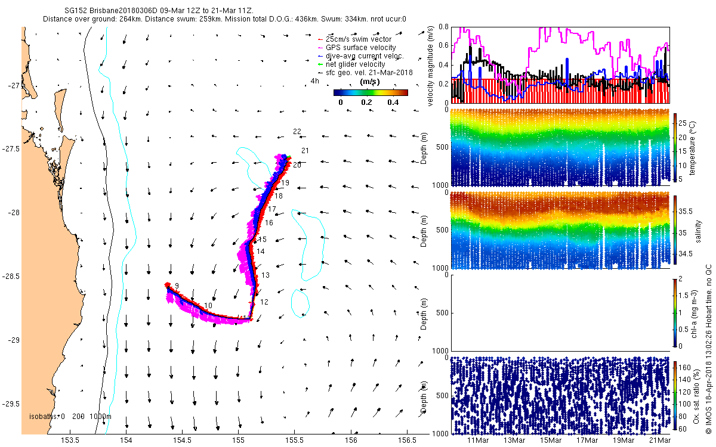
Task: Click the 'Depth (m)' label of the chl-a panel
Action: coord(424,313)
